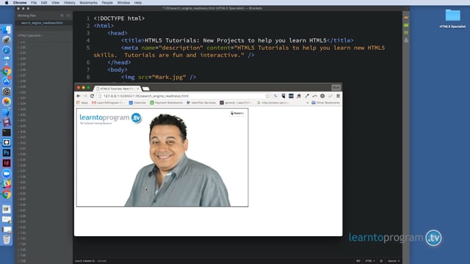Open the general LearnTo bookmark
This screenshot has height=264, width=470.
point(236,103)
